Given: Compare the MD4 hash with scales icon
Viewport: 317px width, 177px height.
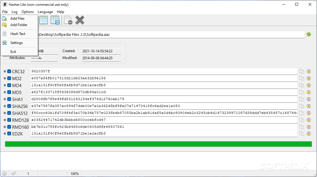Looking at the screenshot, I should coord(309,85).
